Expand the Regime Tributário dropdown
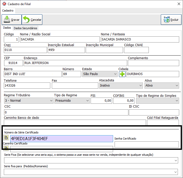The height and width of the screenshot is (178, 183). click(28, 101)
